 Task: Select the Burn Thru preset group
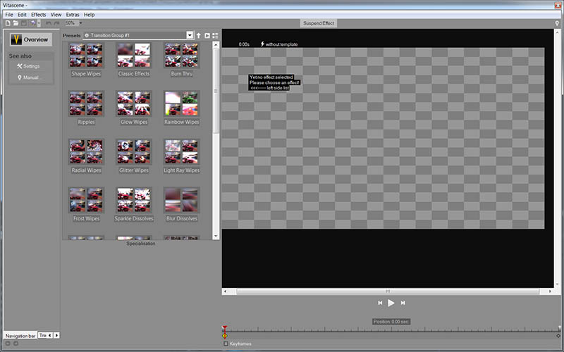(x=182, y=60)
